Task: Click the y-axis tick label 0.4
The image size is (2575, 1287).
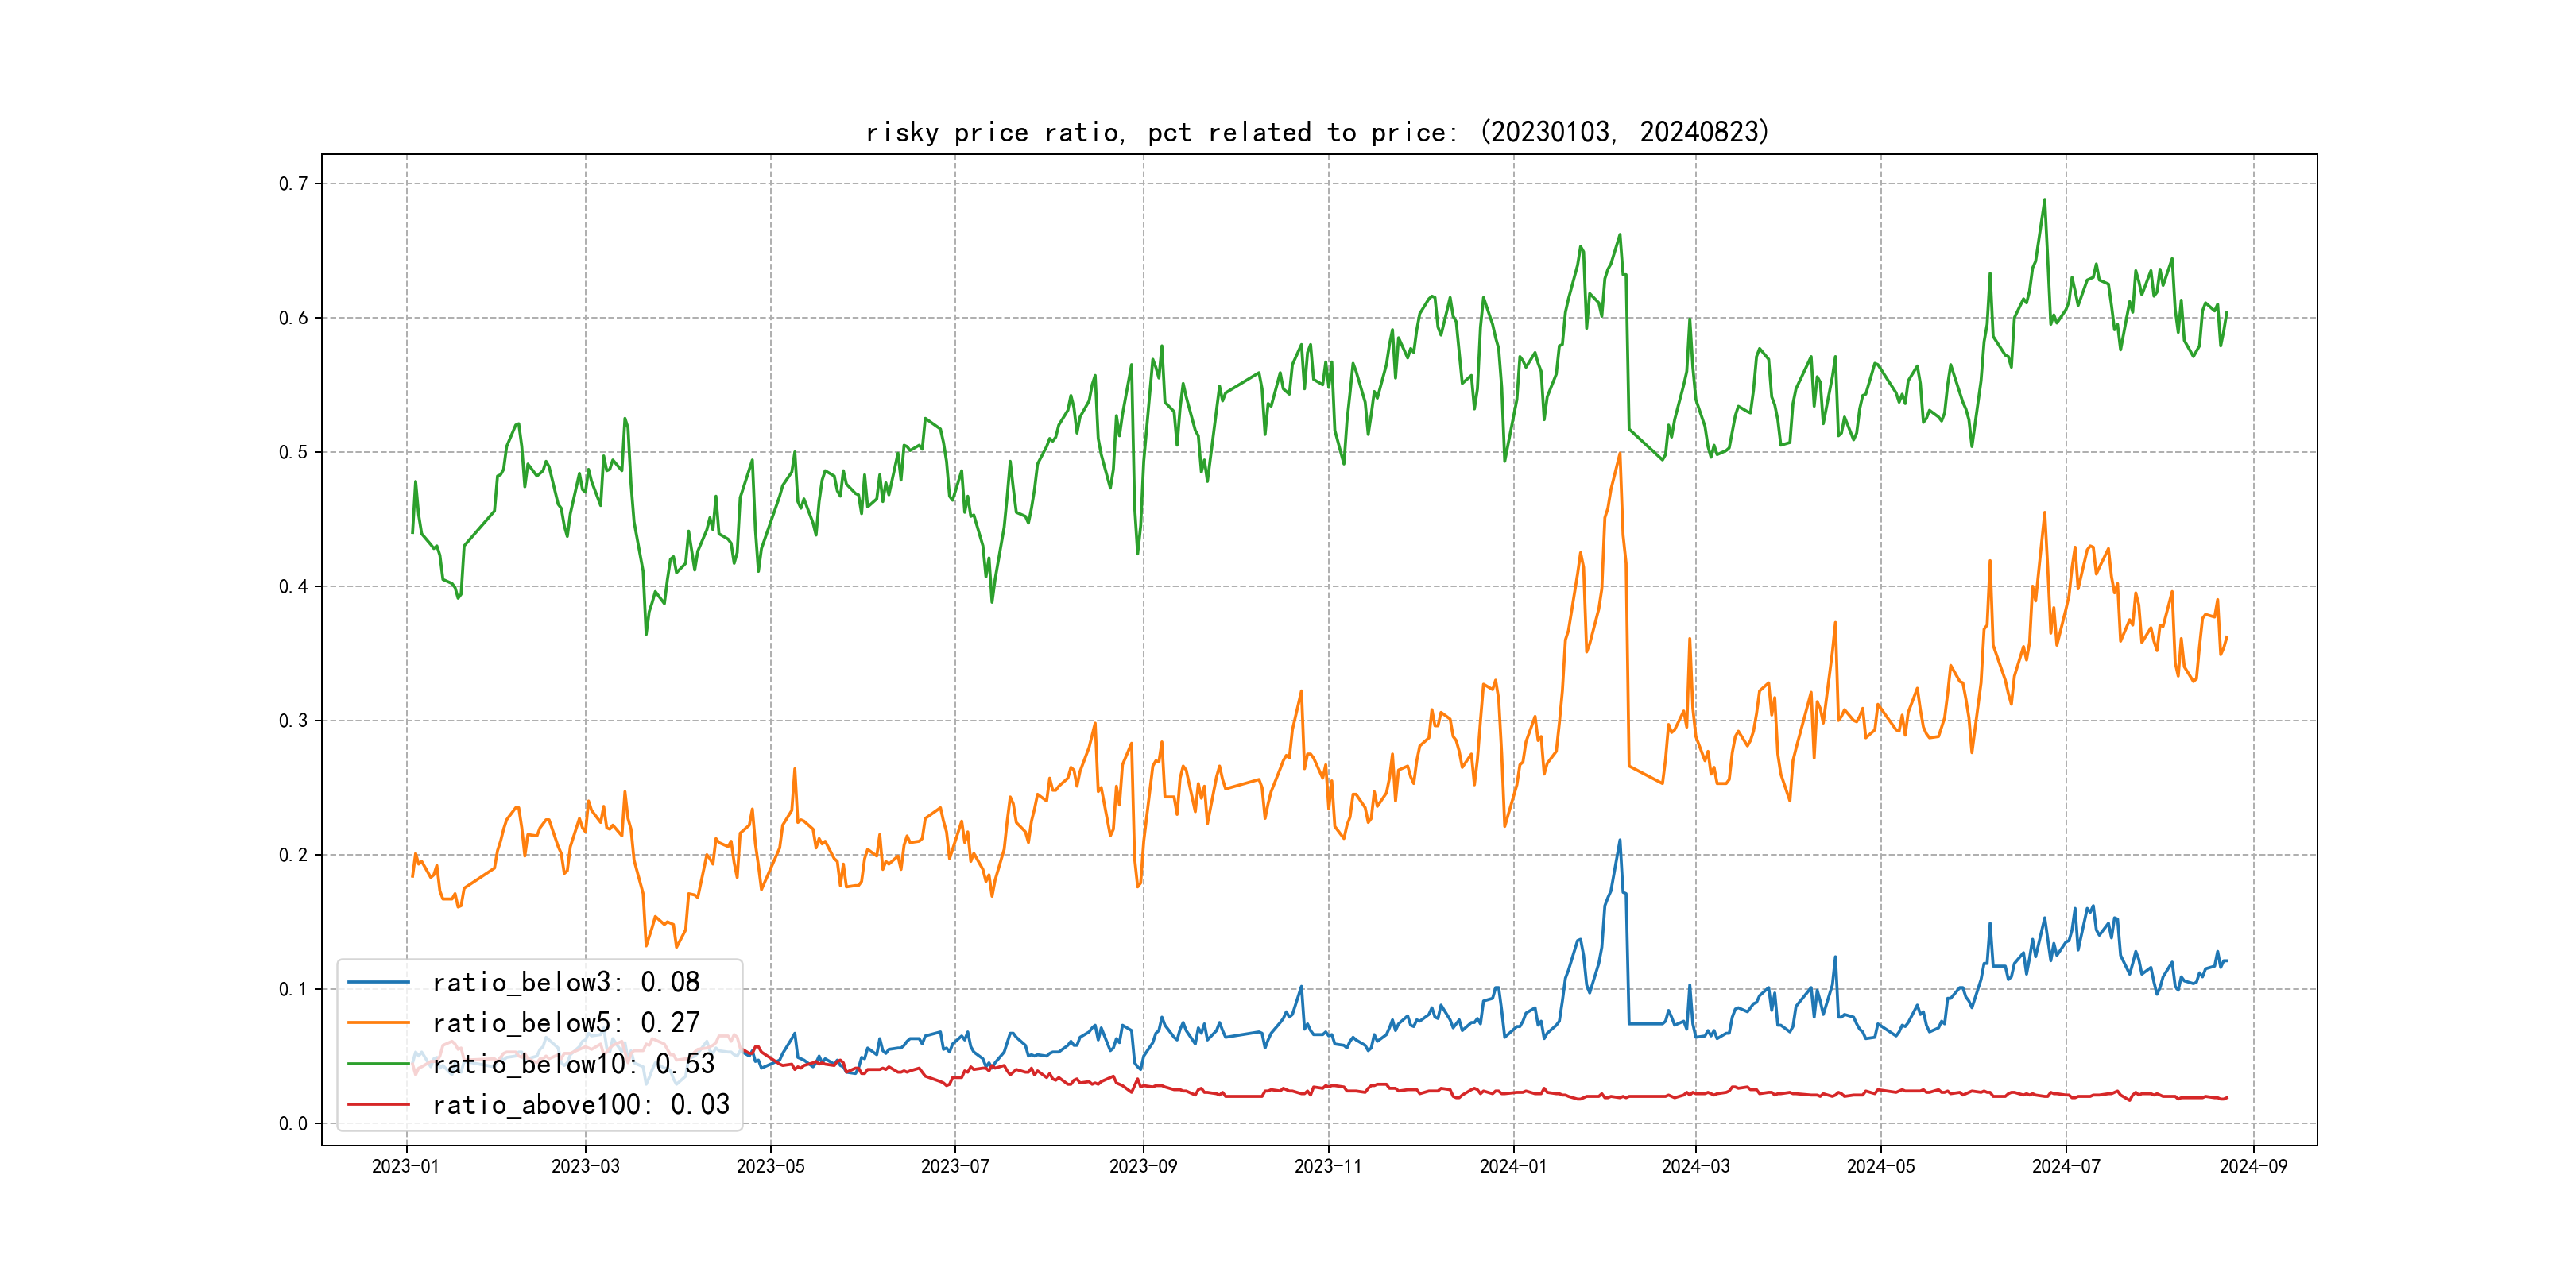Action: point(293,586)
